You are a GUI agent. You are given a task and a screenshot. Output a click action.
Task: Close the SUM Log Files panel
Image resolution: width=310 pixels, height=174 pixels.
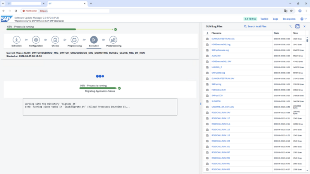click(x=305, y=26)
